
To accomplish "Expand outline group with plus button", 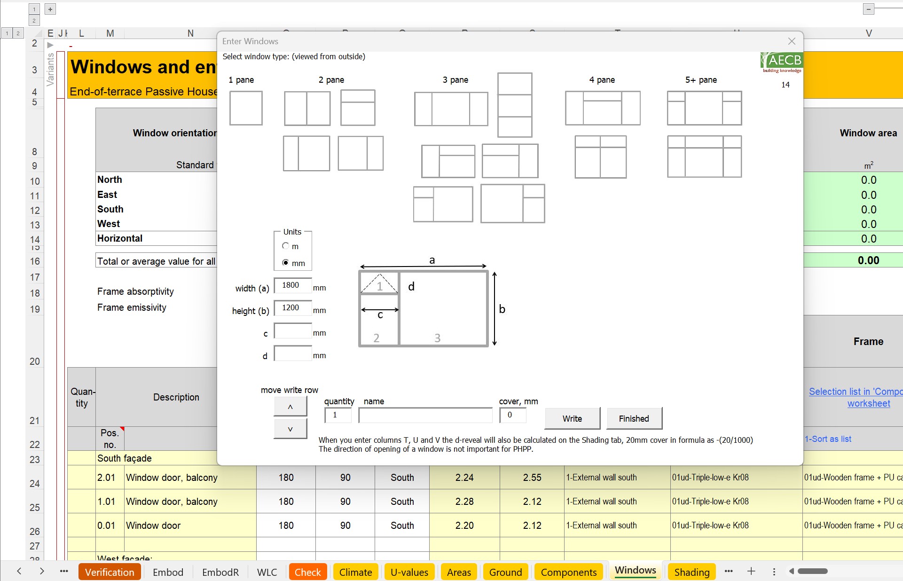I will point(50,9).
